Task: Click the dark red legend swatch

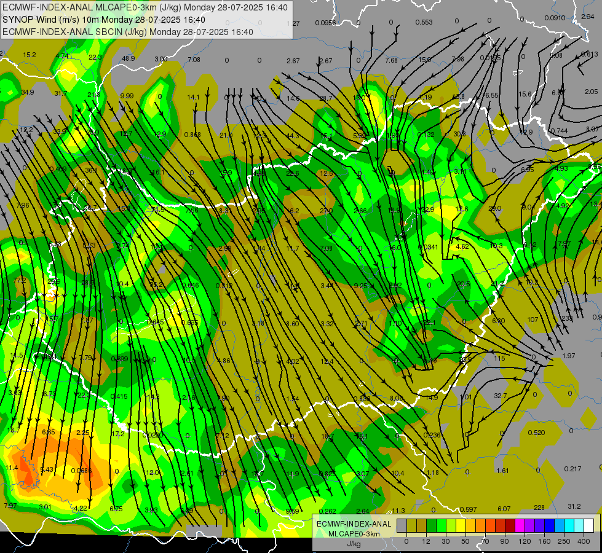Action: 510,525
